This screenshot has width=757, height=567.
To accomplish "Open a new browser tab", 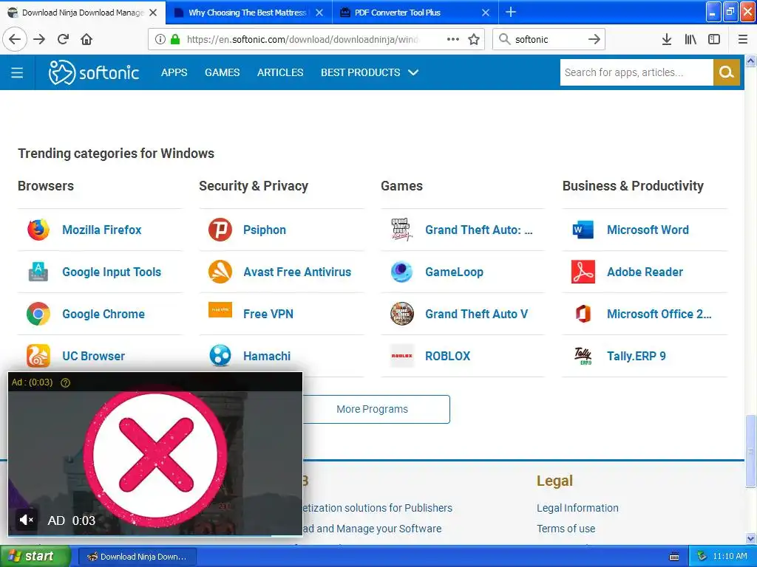I will pyautogui.click(x=511, y=12).
